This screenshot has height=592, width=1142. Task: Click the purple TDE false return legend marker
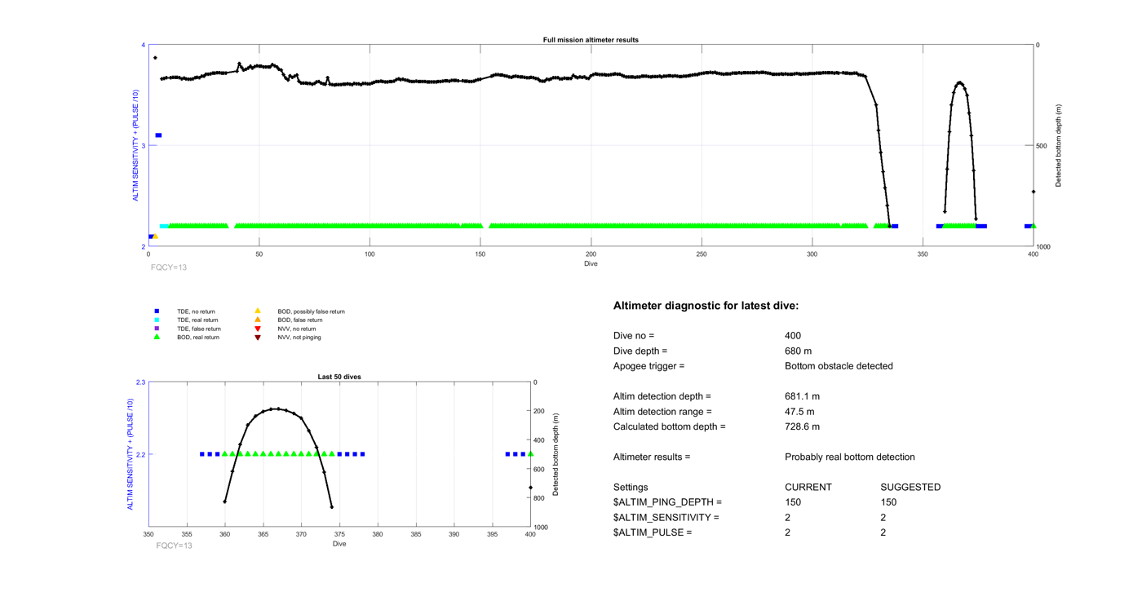pos(157,329)
